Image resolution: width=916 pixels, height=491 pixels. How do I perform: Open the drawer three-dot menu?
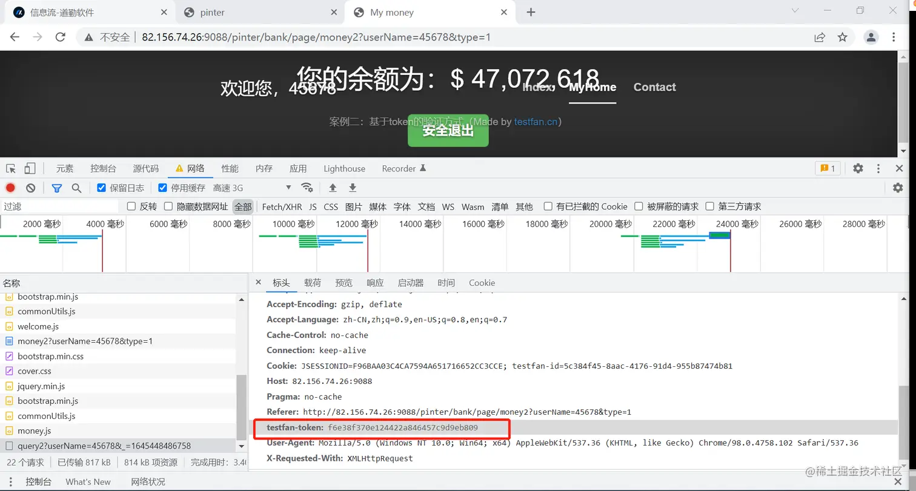(x=10, y=482)
